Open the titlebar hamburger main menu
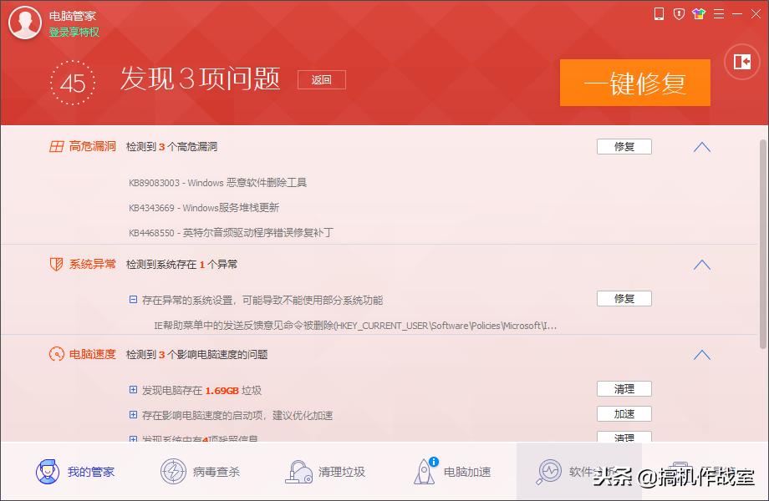This screenshot has height=501, width=769. point(719,13)
